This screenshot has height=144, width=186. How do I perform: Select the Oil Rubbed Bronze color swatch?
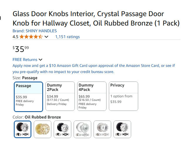click(x=22, y=129)
